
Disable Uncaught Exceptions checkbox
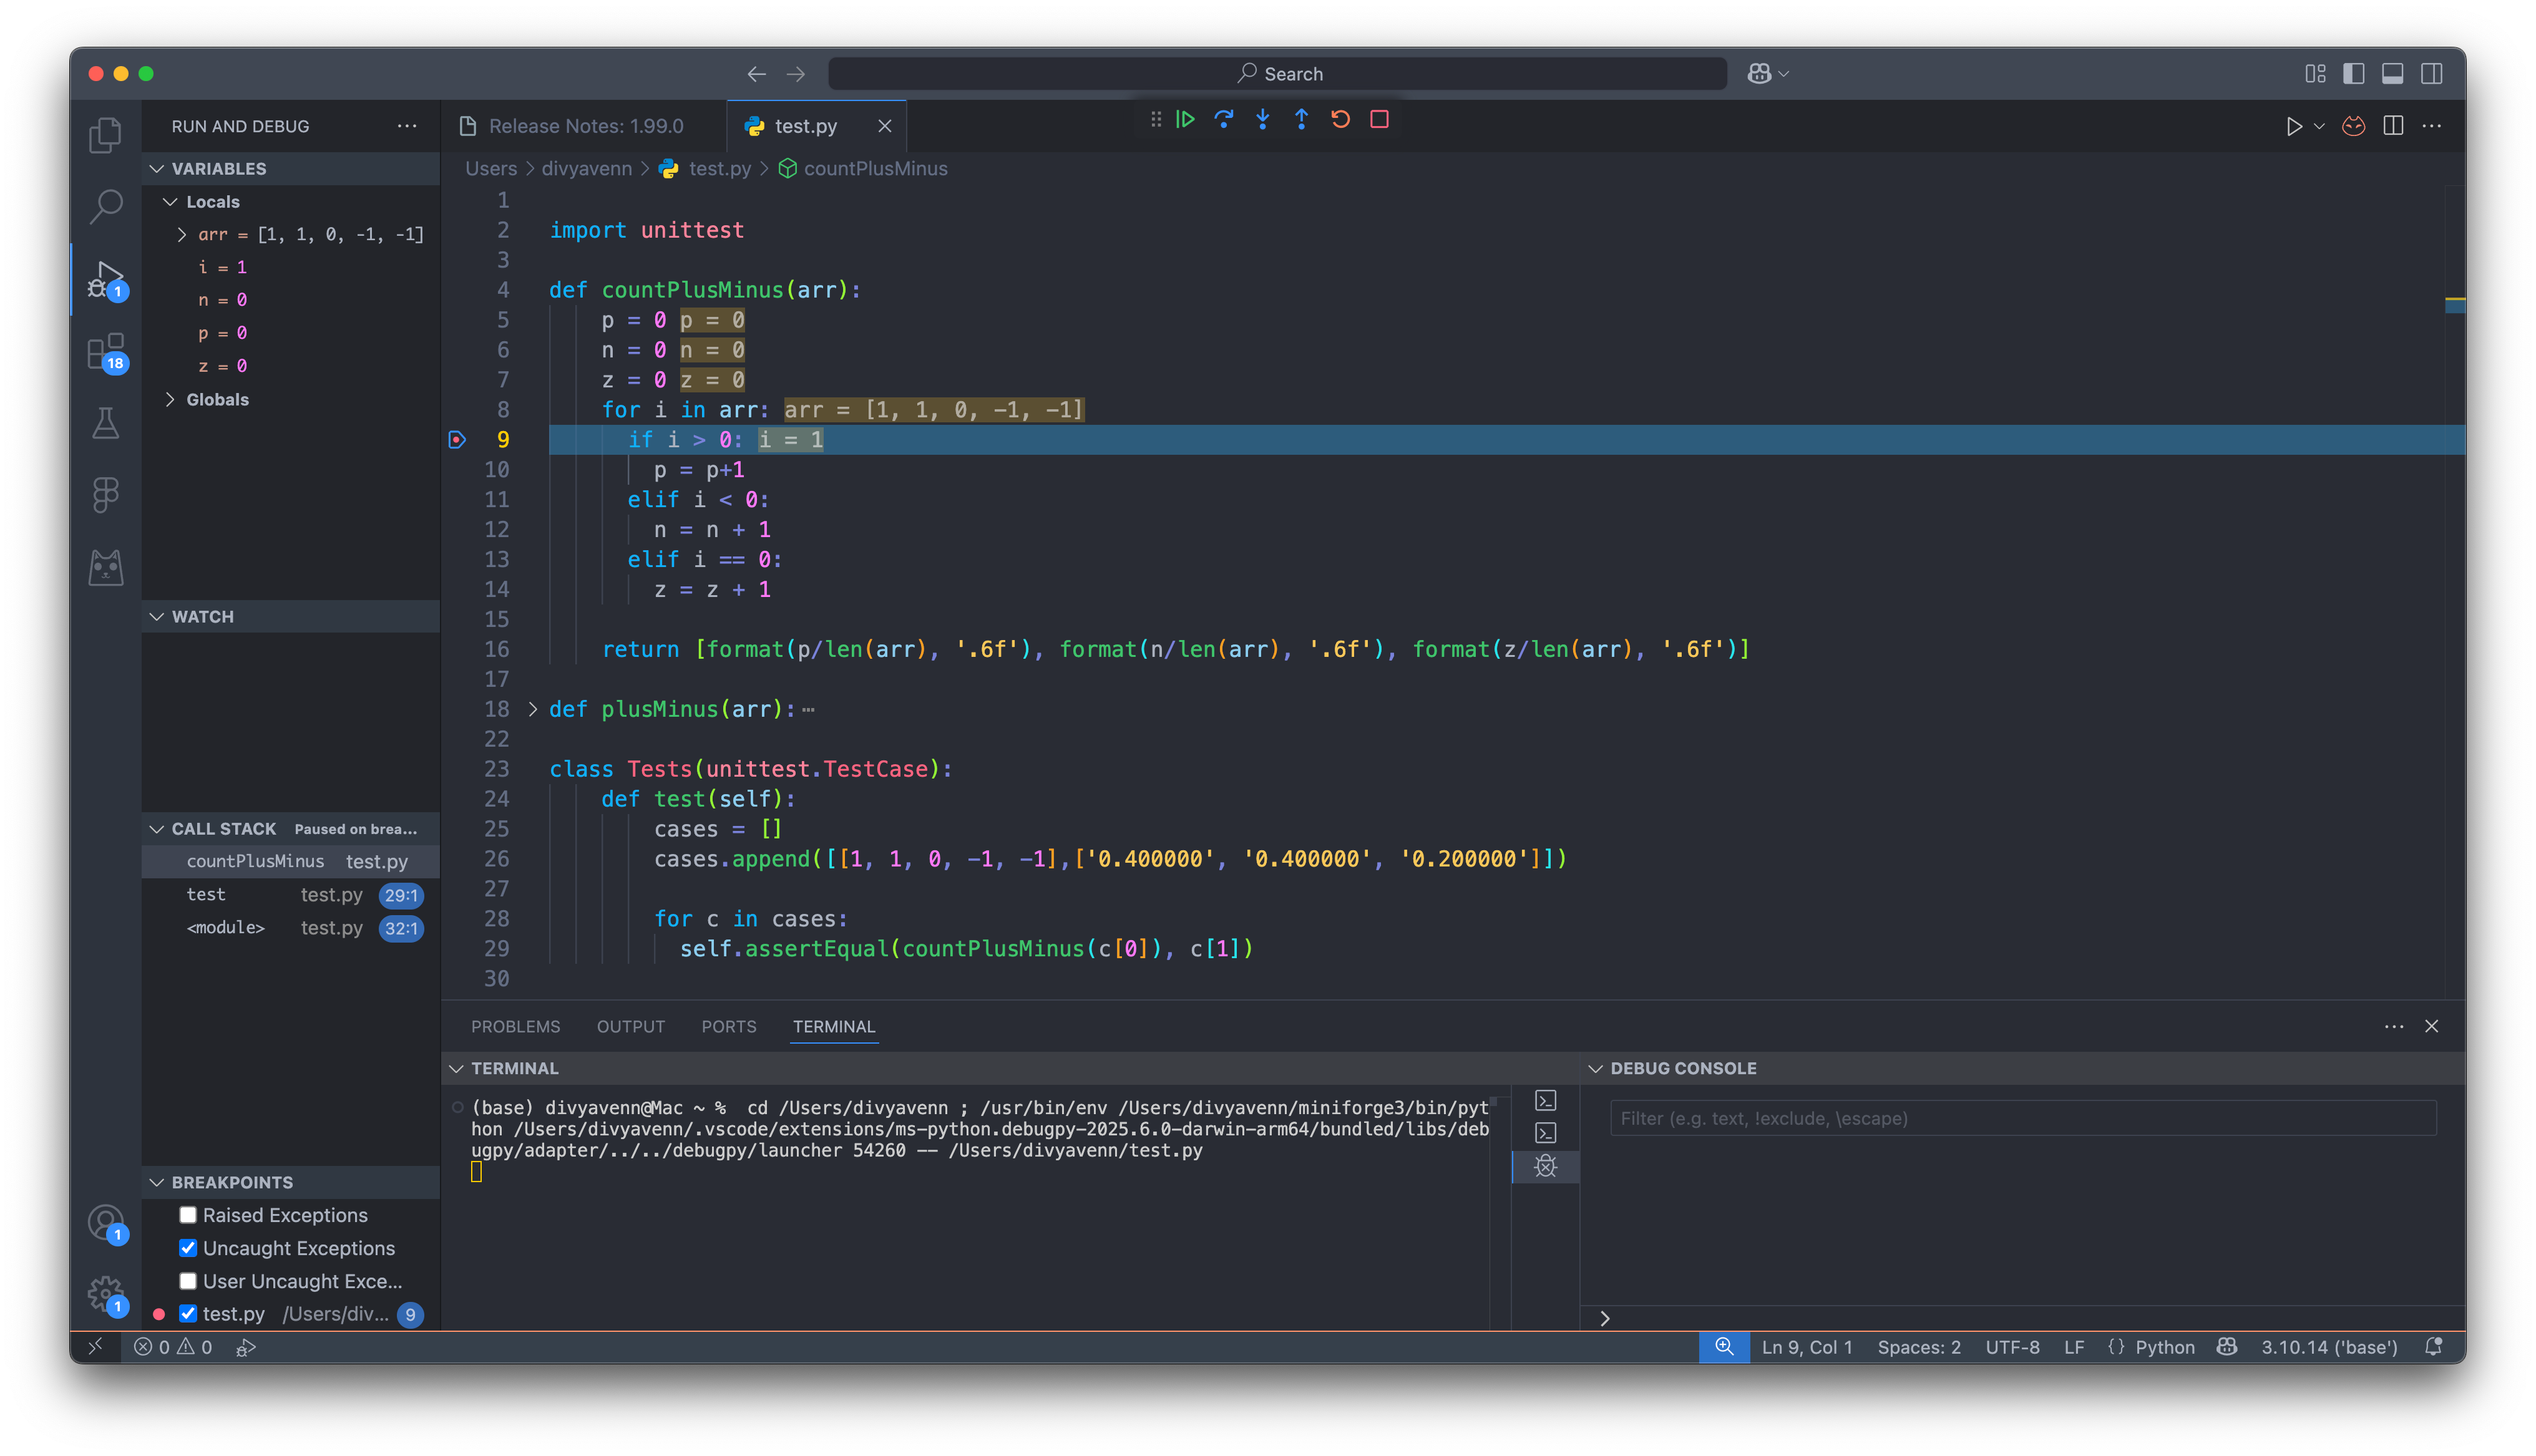coord(188,1248)
